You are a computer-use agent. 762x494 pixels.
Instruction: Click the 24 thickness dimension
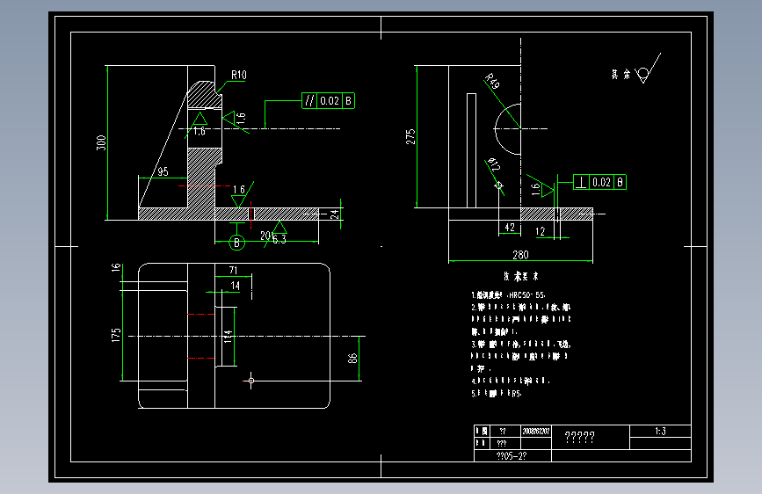pos(334,214)
